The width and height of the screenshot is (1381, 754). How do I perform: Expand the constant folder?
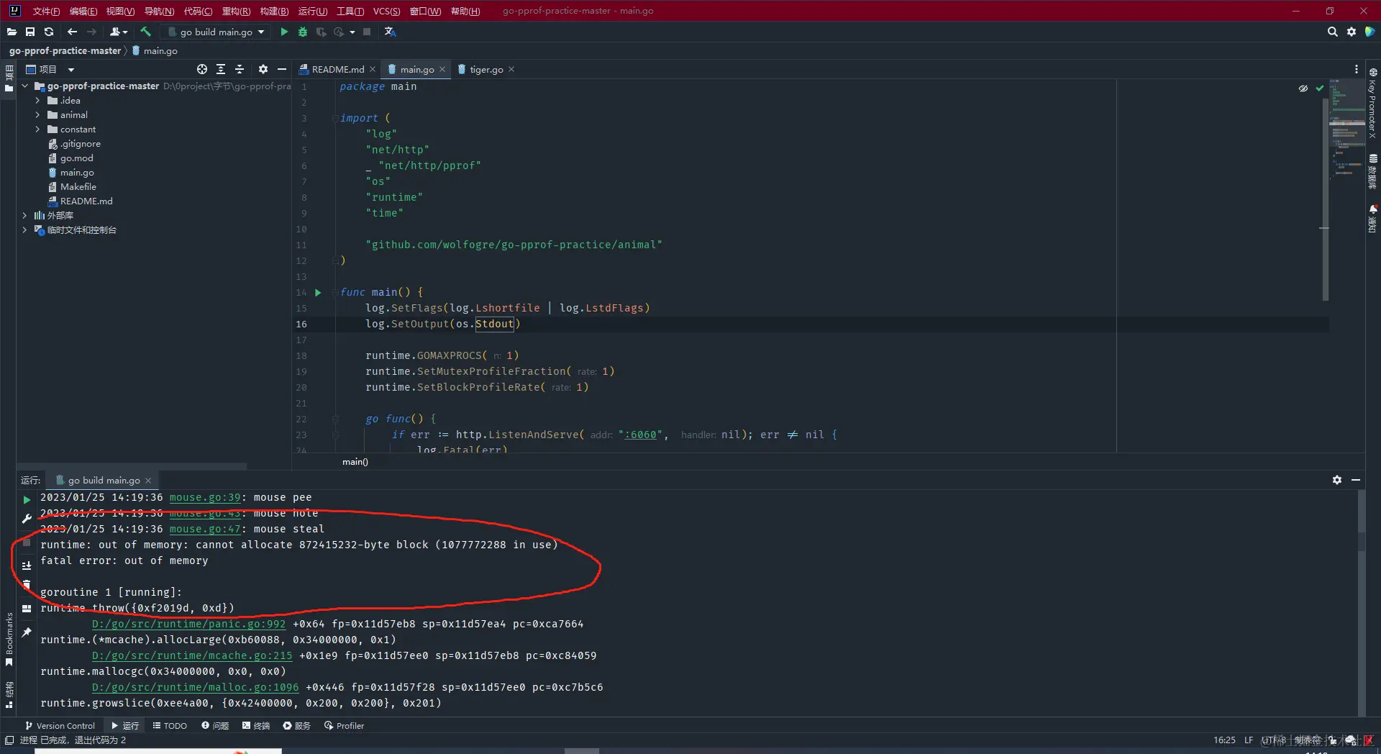click(37, 130)
